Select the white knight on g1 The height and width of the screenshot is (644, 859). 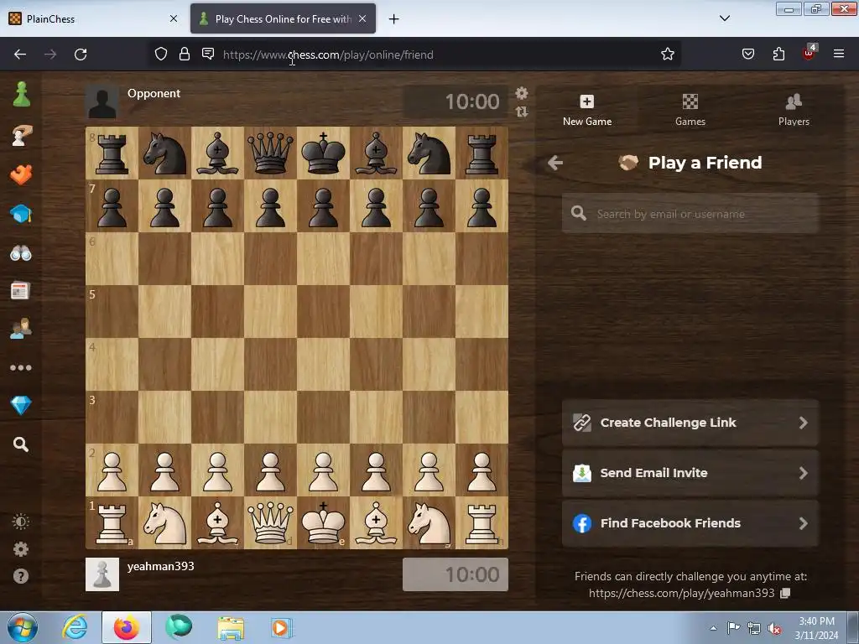[429, 523]
